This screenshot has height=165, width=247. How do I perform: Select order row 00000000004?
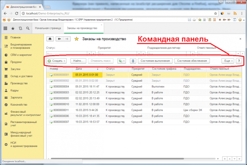(61, 87)
